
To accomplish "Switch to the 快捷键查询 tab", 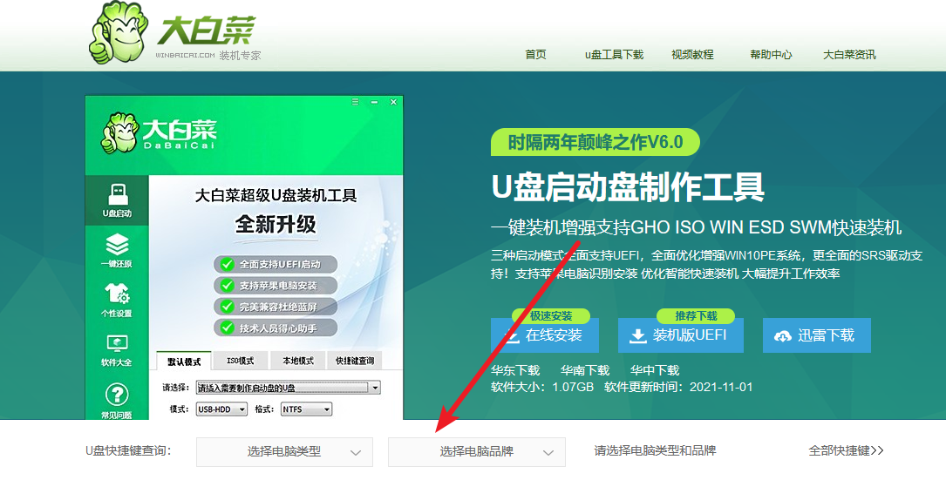I will pos(355,361).
